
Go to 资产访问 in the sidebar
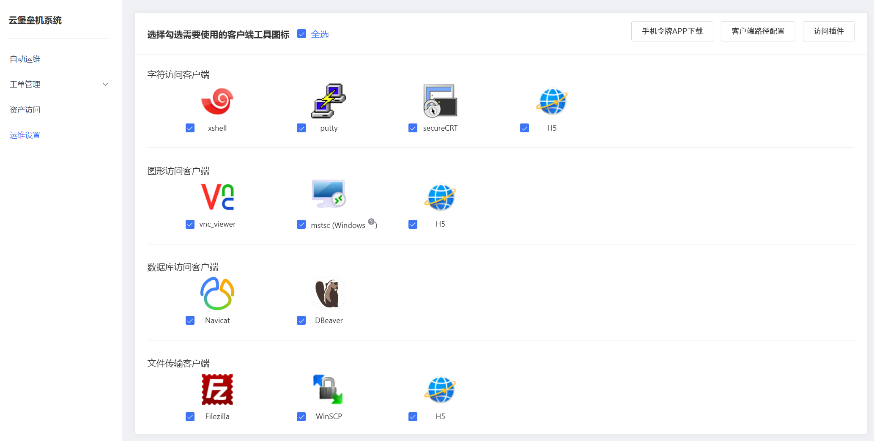(25, 110)
